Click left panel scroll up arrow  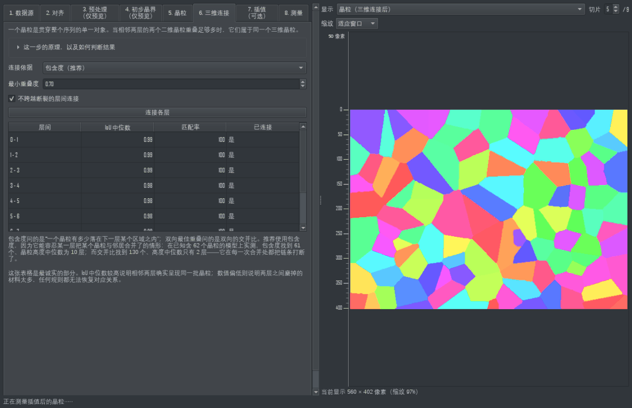point(316,7)
